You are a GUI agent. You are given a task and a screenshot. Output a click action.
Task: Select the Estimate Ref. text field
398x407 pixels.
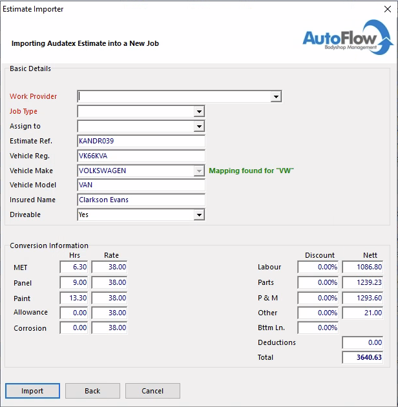(141, 141)
